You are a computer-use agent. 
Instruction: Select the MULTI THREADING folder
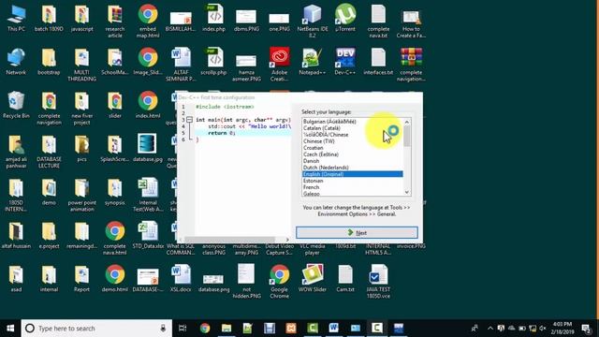click(x=81, y=65)
